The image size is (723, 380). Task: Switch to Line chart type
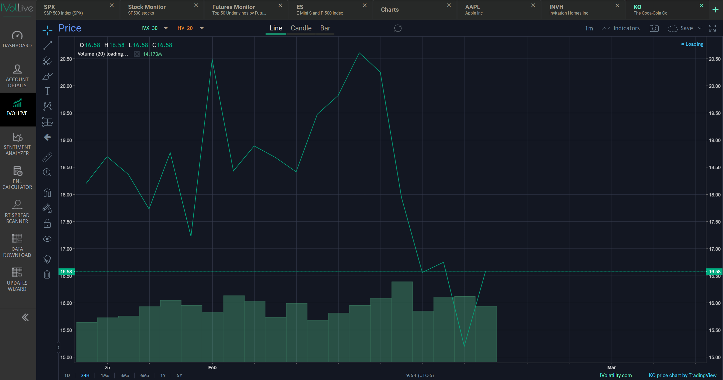tap(276, 28)
